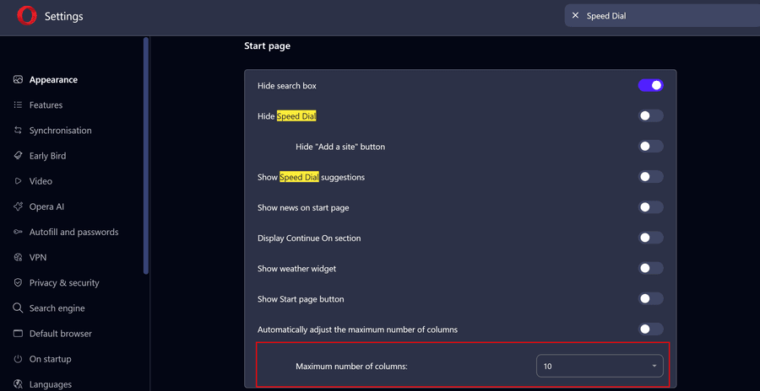This screenshot has height=391, width=760.
Task: Click the Autofill key icon
Action: click(18, 233)
